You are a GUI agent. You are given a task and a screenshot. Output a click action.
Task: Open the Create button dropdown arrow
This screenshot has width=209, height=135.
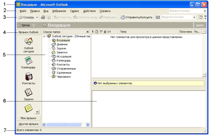(37, 17)
